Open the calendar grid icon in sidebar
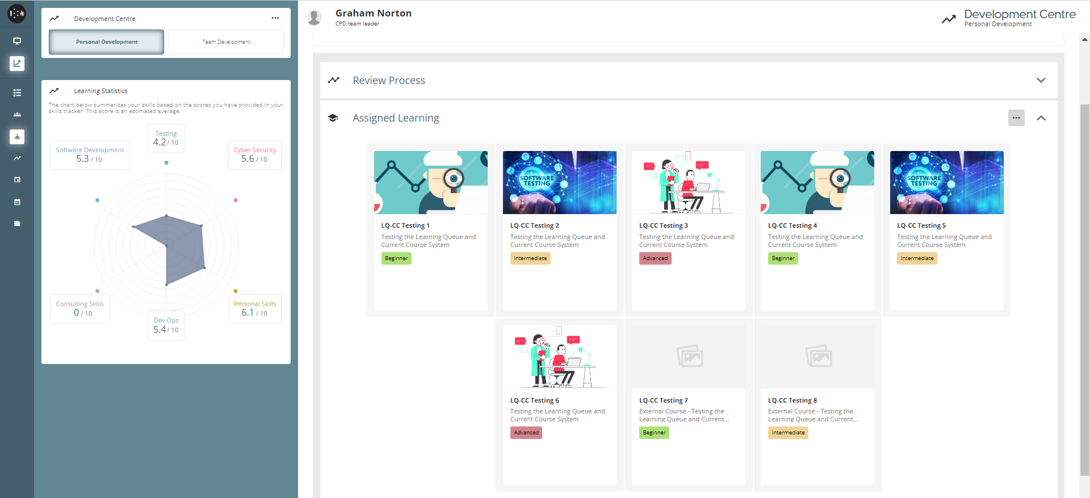Viewport: 1090px width, 498px height. click(x=17, y=202)
